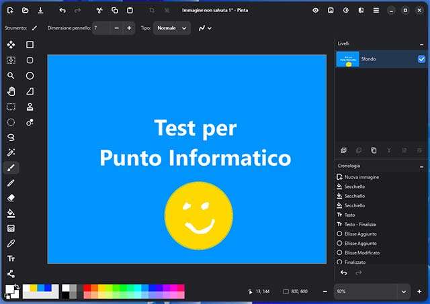Swap primary and secondary colors
This screenshot has height=304, width=430.
17,287
